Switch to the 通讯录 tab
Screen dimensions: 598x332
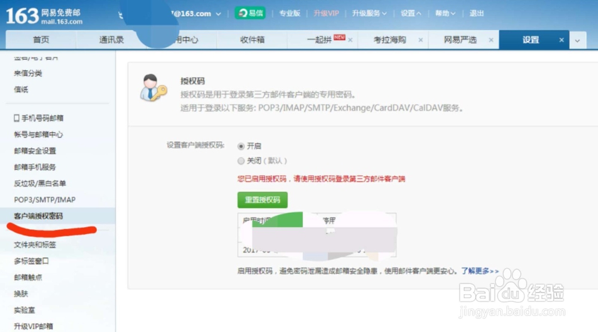click(x=111, y=39)
